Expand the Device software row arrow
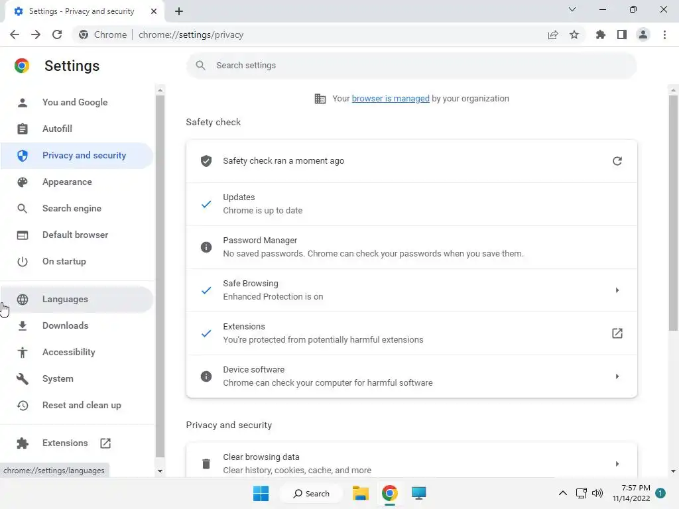This screenshot has width=679, height=509. coord(617,376)
